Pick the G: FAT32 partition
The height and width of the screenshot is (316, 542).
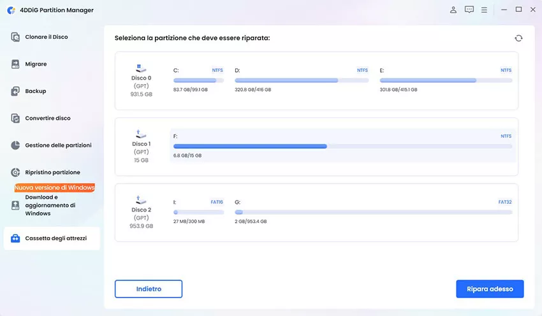click(373, 212)
